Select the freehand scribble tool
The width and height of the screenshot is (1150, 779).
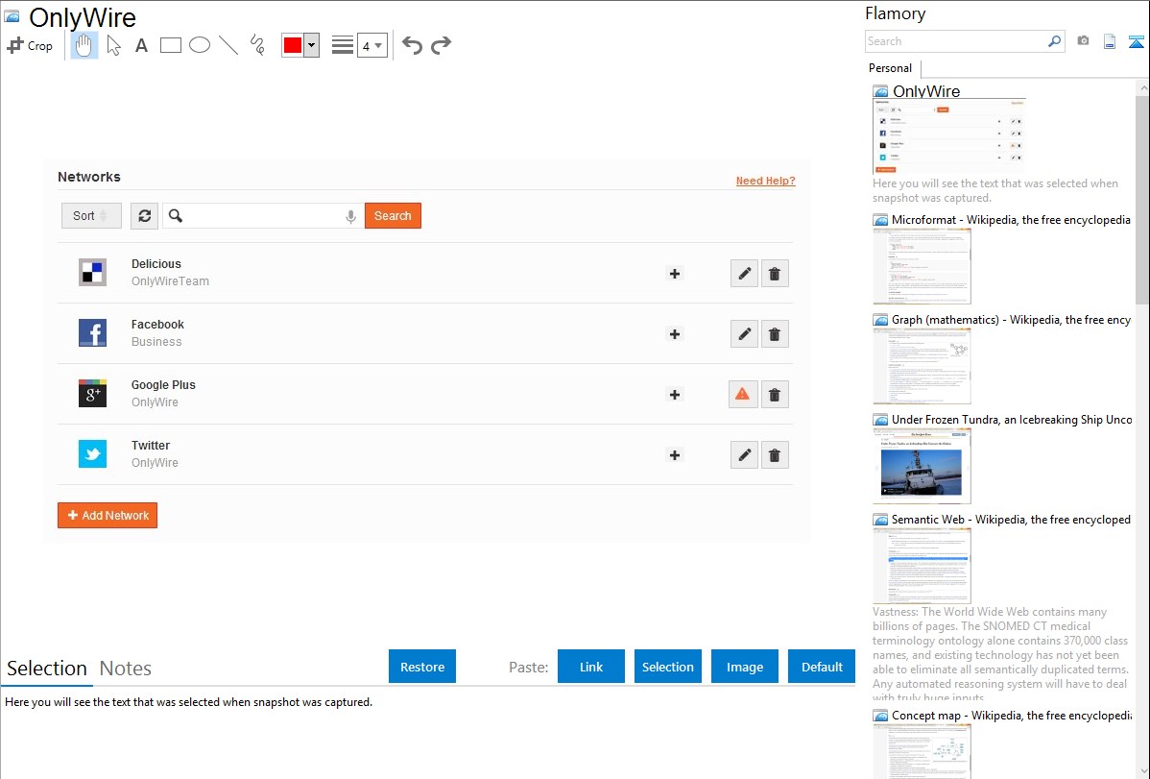point(257,45)
